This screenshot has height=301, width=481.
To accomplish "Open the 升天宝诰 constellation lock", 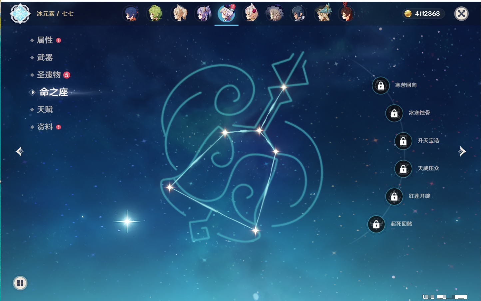I will [403, 141].
